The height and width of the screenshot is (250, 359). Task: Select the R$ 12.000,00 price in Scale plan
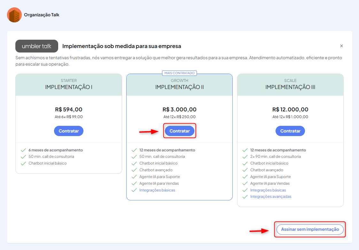(290, 109)
